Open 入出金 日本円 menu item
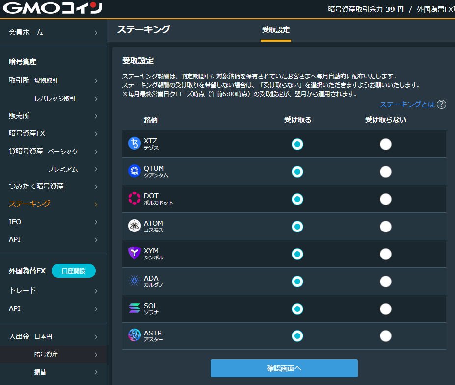Screen dimensions: 455x385 (x=54, y=336)
